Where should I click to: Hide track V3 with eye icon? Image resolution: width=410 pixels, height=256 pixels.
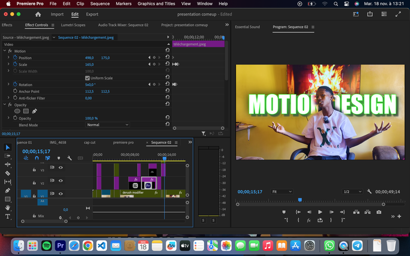click(61, 168)
